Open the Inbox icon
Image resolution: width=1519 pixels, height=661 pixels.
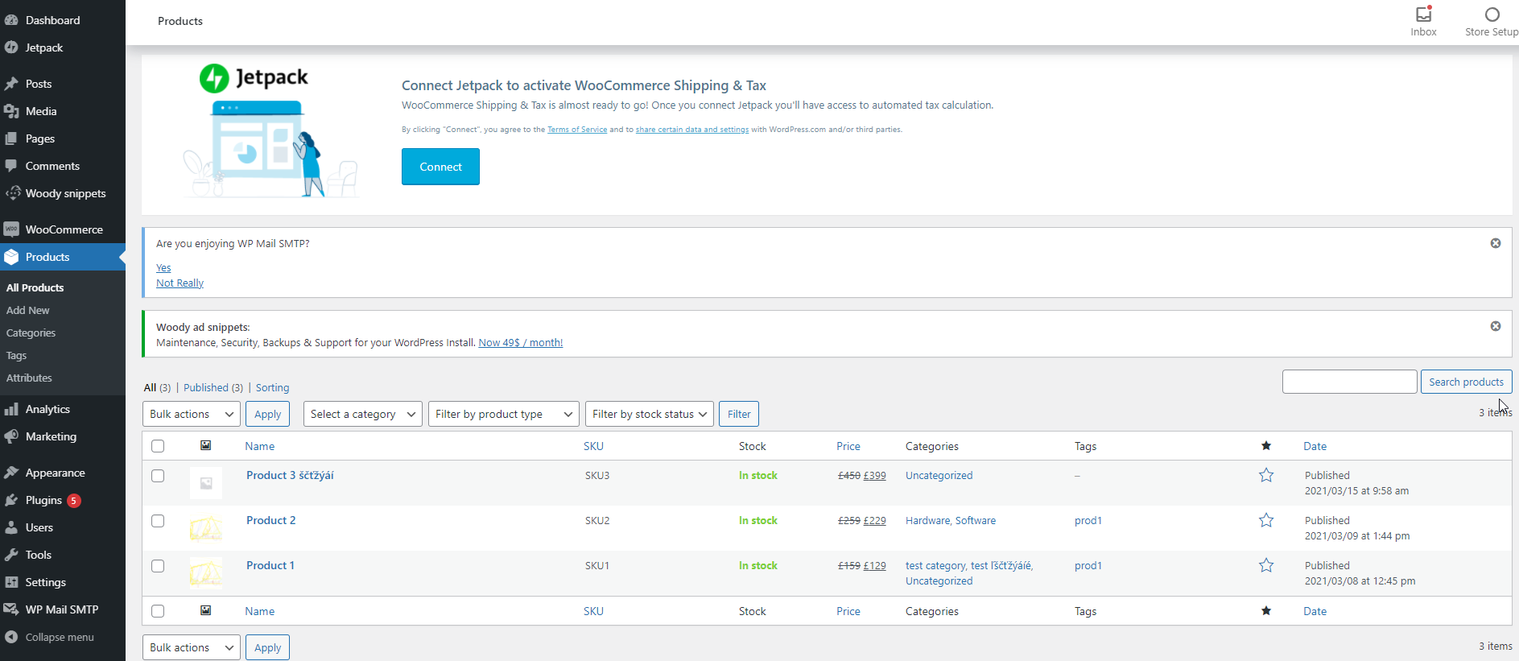click(x=1423, y=14)
